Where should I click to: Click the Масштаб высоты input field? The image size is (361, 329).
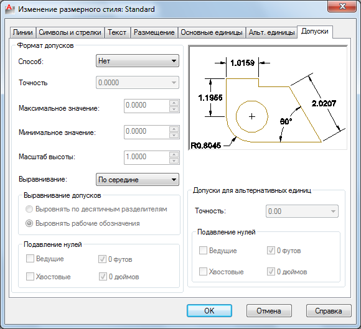[x=147, y=157]
